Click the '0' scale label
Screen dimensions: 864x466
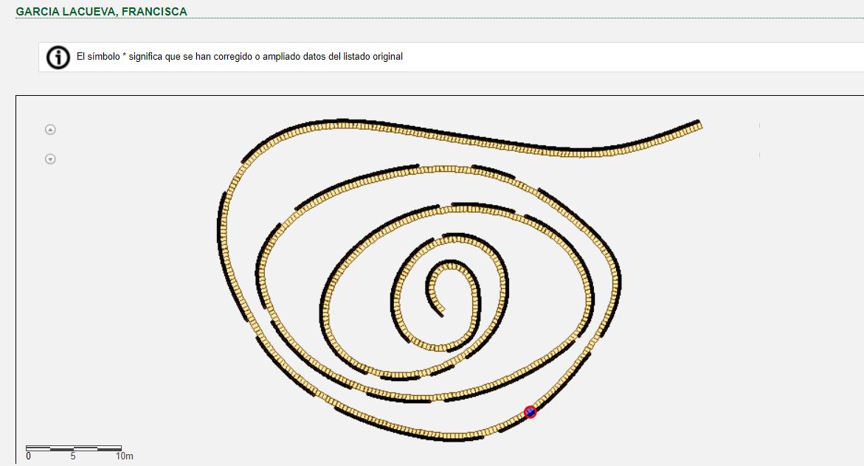(x=28, y=456)
